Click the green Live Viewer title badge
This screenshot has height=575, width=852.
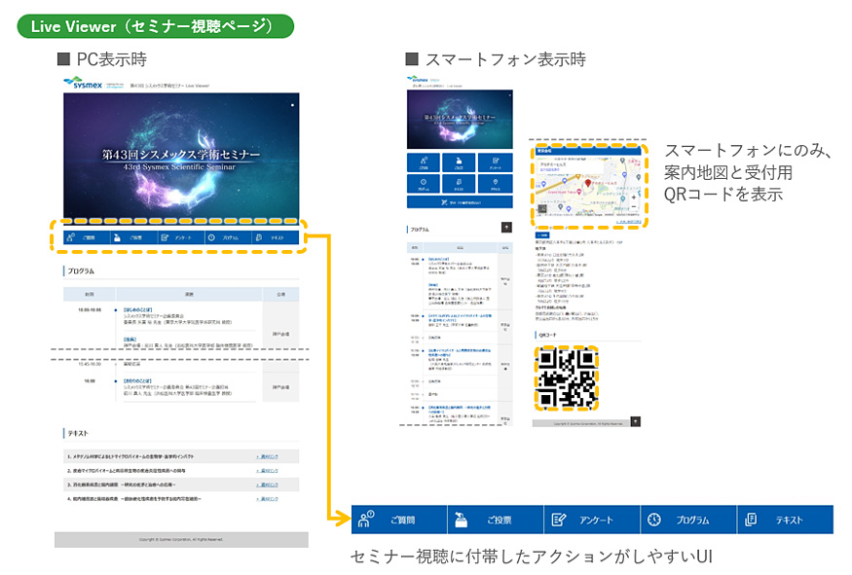156,26
